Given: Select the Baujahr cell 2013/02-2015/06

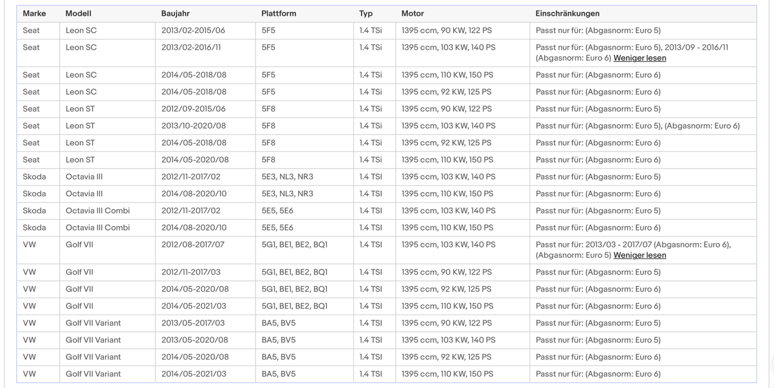Looking at the screenshot, I should coord(193,31).
